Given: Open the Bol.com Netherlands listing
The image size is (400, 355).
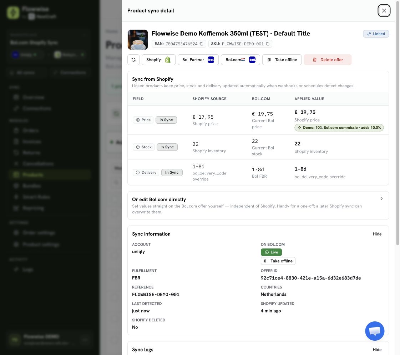Looking at the screenshot, I should tap(240, 60).
